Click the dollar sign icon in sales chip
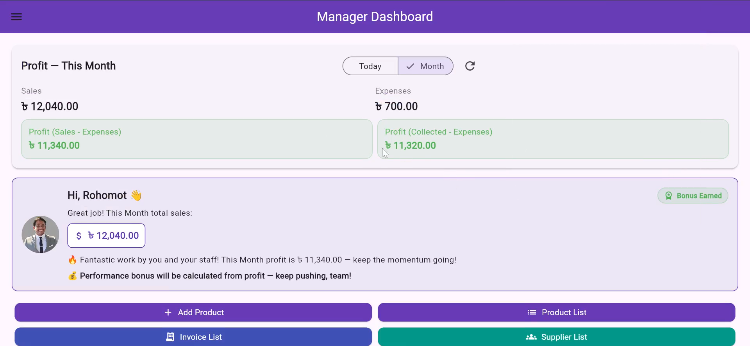Image resolution: width=750 pixels, height=346 pixels. [79, 236]
